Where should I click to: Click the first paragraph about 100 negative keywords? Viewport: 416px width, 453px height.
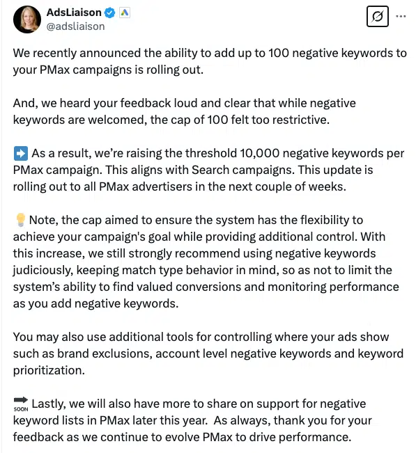210,61
